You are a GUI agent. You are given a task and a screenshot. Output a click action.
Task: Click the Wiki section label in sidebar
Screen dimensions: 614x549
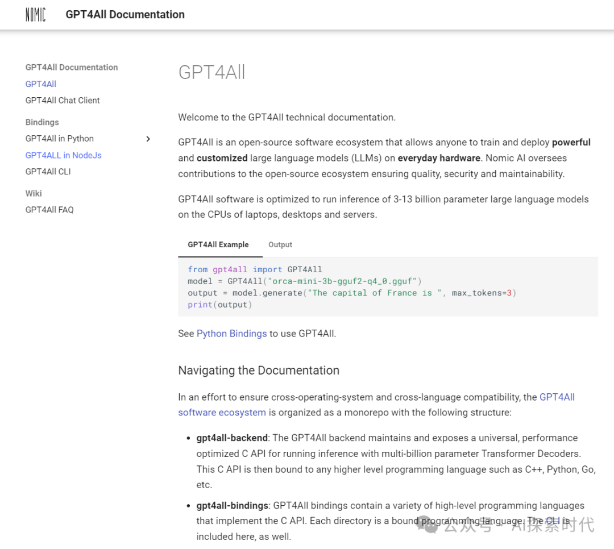[x=34, y=193]
